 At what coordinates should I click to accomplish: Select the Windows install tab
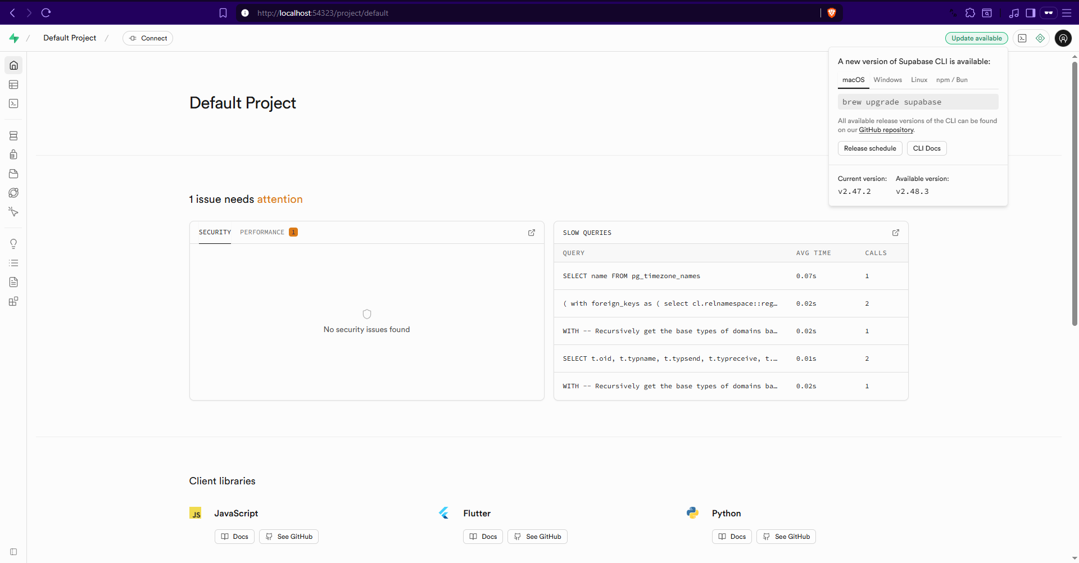pos(888,80)
